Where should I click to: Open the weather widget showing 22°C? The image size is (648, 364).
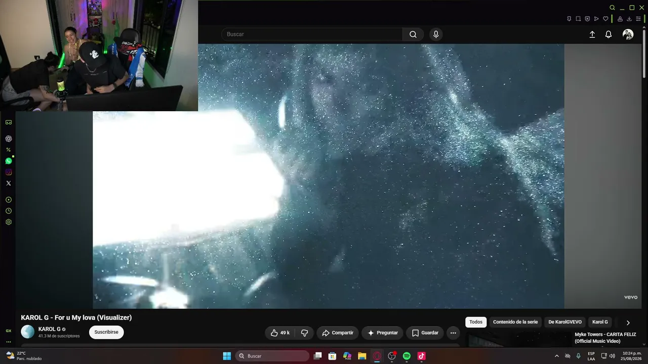pyautogui.click(x=24, y=356)
